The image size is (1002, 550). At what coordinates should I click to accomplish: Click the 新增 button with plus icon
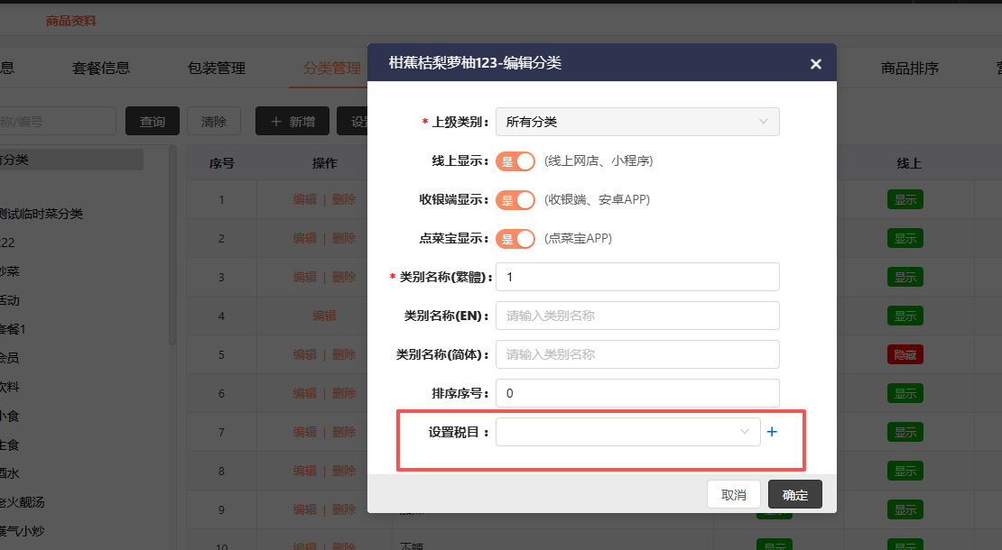click(x=292, y=122)
